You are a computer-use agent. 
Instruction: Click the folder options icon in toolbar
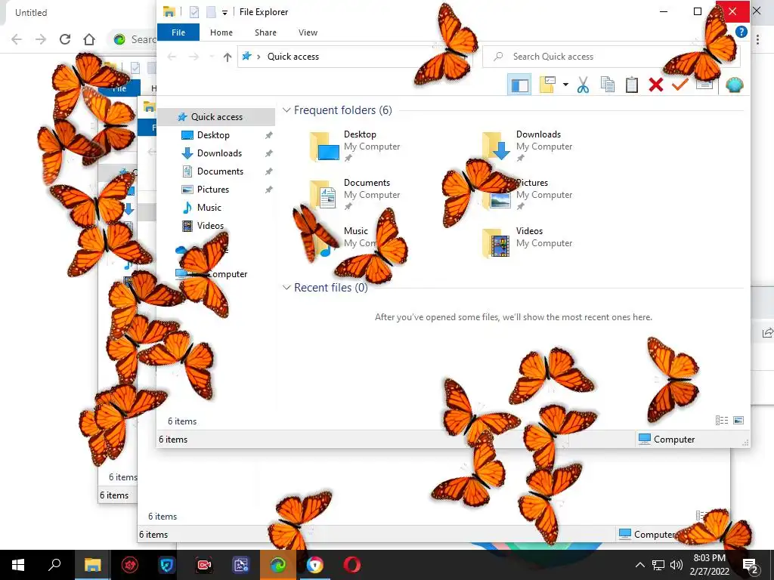[x=547, y=85]
